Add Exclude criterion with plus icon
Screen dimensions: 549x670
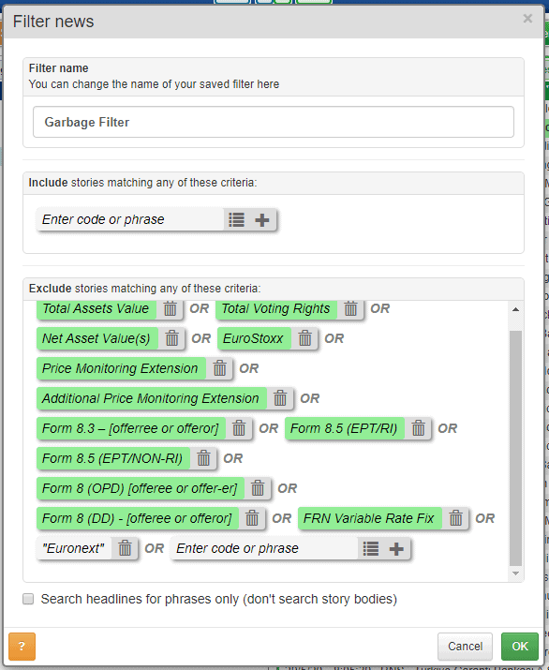coord(396,548)
